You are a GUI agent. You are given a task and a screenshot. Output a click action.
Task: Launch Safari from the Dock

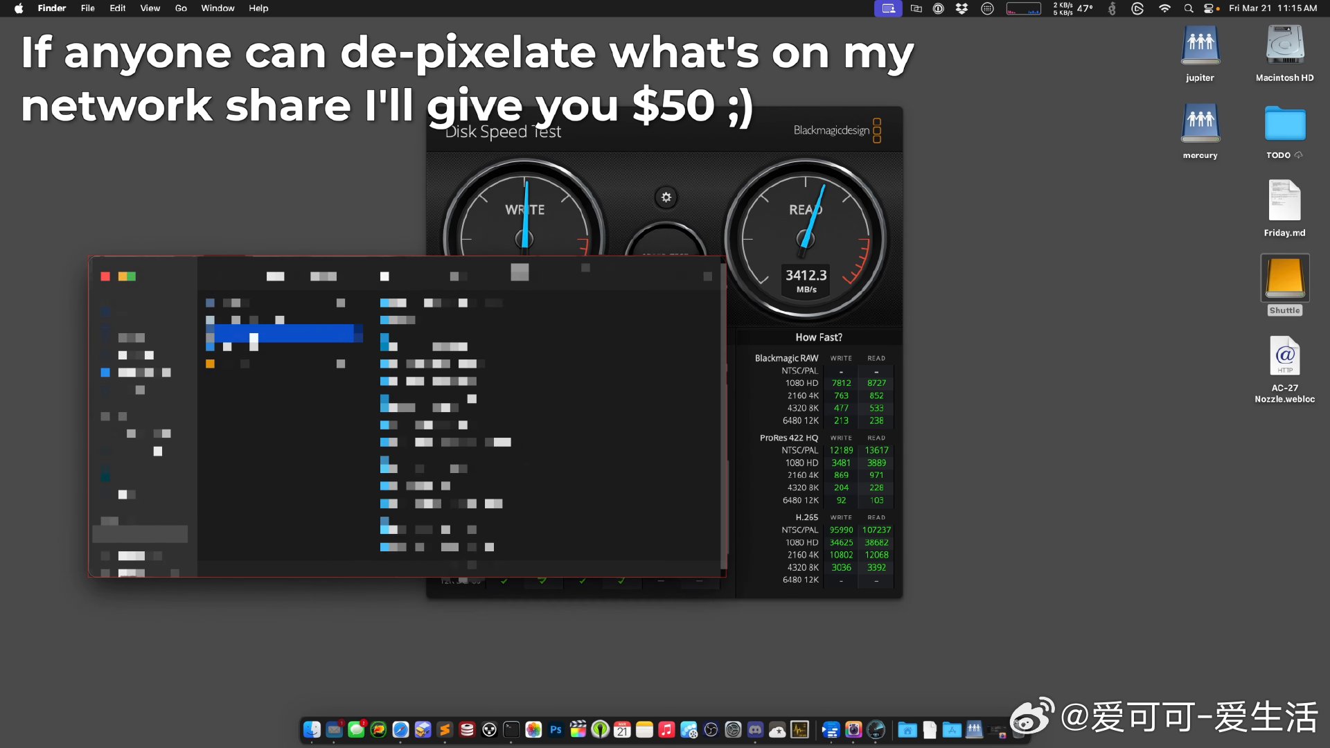[x=400, y=729]
